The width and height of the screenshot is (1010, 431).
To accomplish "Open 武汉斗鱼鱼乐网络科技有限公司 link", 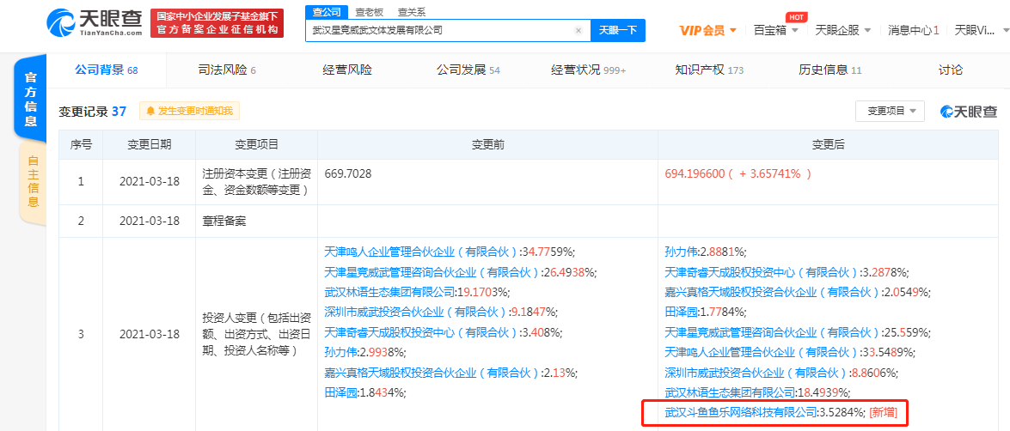I will (741, 412).
